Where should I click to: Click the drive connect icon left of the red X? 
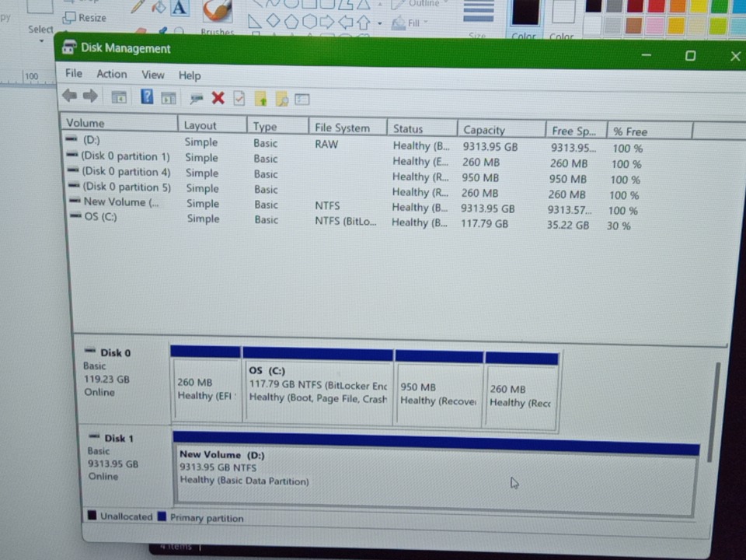coord(196,99)
